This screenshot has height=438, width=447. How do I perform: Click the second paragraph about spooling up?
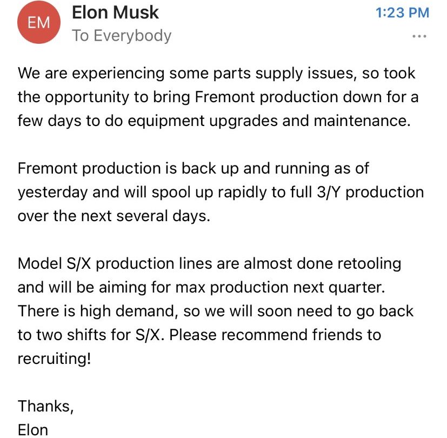216,192
